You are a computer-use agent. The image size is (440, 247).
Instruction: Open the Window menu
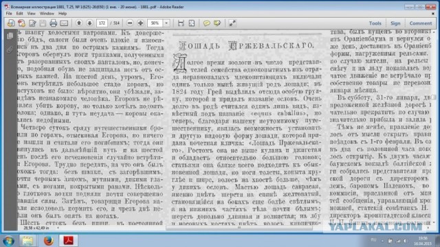click(47, 14)
